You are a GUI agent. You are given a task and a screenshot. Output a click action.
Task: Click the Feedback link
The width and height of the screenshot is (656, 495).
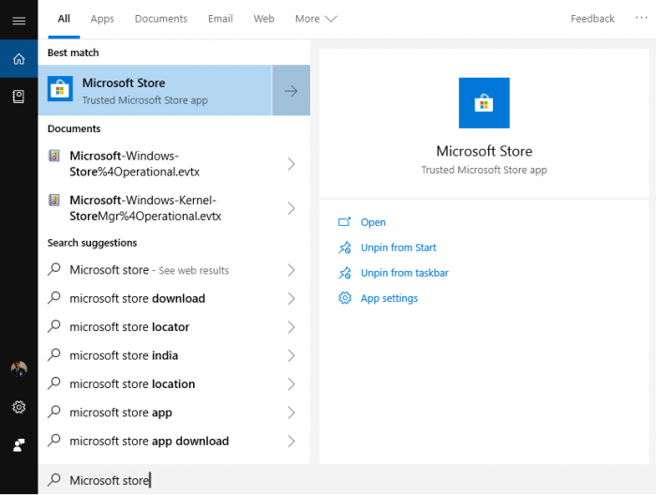pos(592,19)
